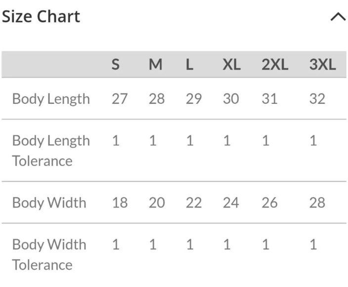
Task: Select the S size column header
Action: pyautogui.click(x=115, y=65)
